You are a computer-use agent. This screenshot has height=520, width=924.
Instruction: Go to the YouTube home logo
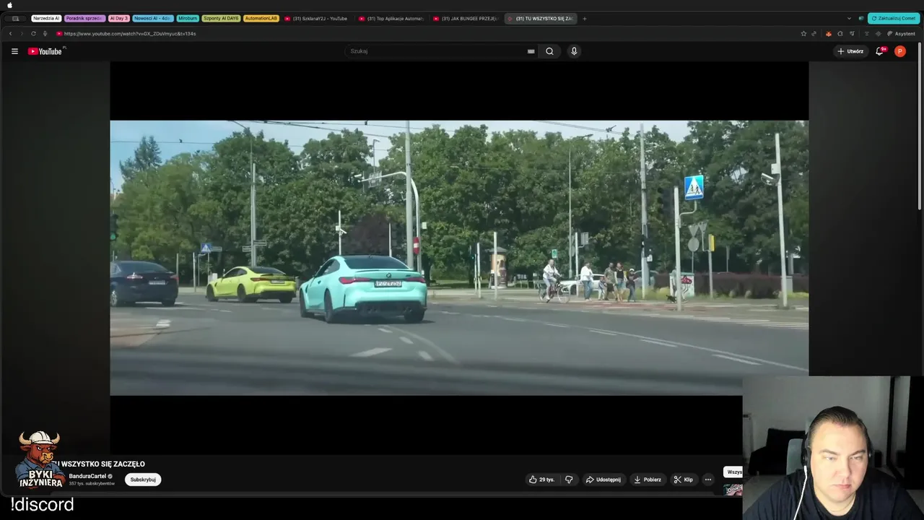(x=46, y=51)
